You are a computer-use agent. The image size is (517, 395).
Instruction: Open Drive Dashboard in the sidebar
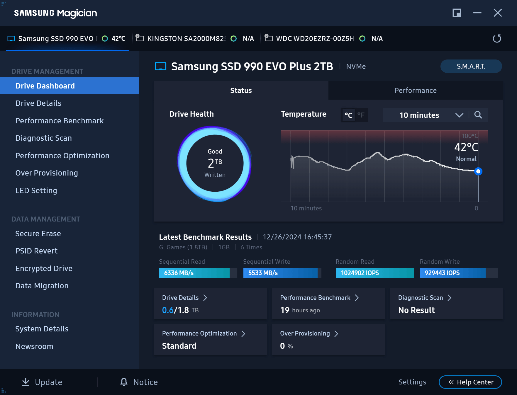pos(69,86)
